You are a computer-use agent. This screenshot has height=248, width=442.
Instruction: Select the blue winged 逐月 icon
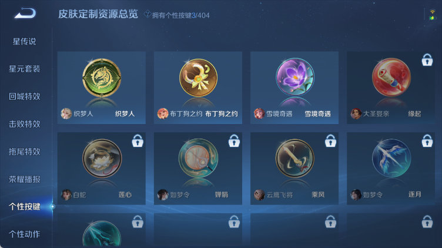pyautogui.click(x=391, y=158)
